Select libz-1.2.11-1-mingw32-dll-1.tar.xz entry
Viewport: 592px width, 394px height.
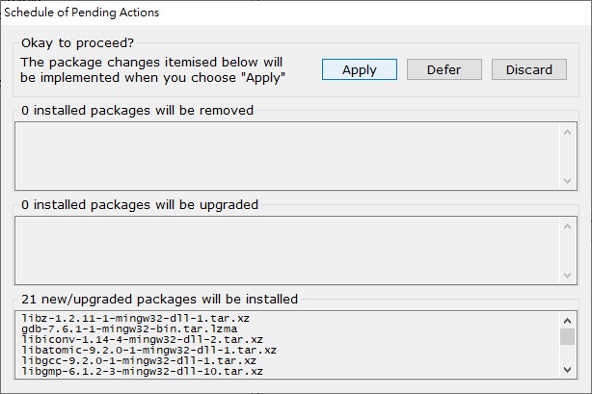(x=135, y=318)
